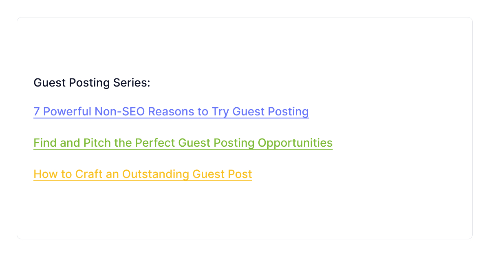
Task: Click the number 7 in the blue link
Action: pos(36,111)
